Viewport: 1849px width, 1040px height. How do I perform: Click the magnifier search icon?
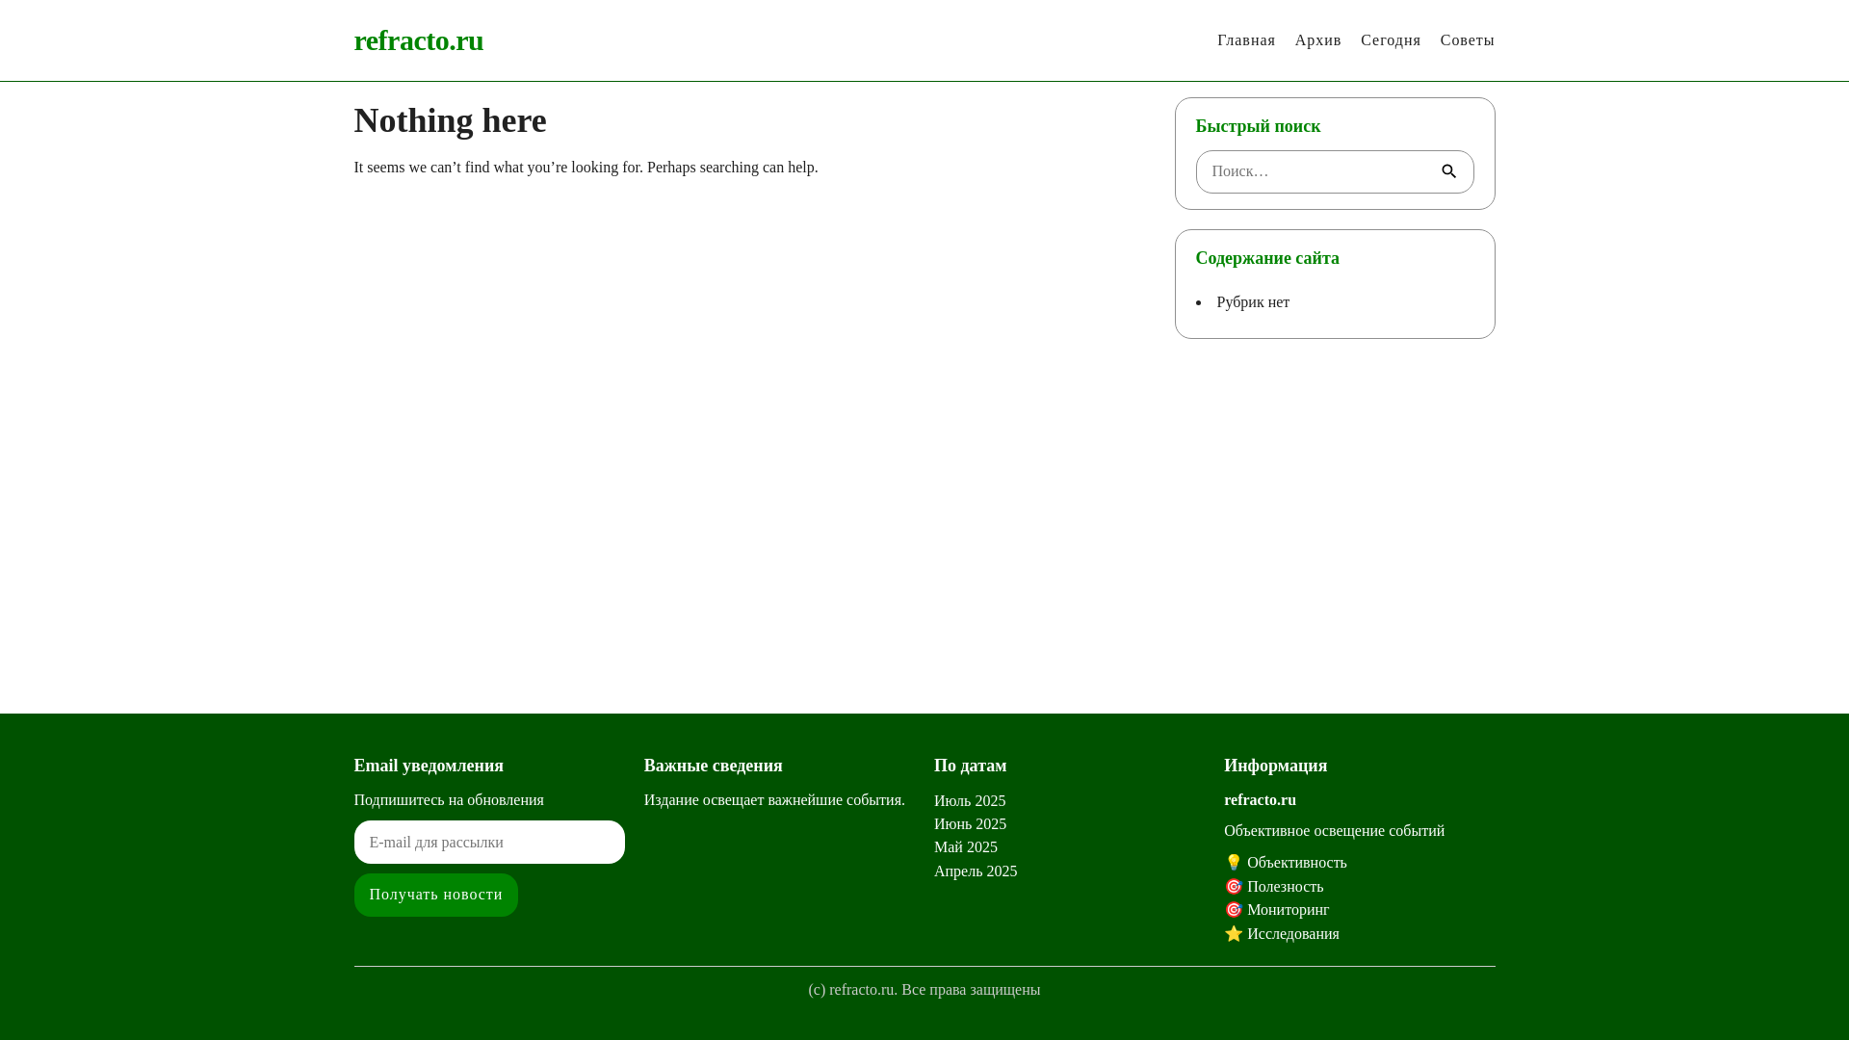1448,171
